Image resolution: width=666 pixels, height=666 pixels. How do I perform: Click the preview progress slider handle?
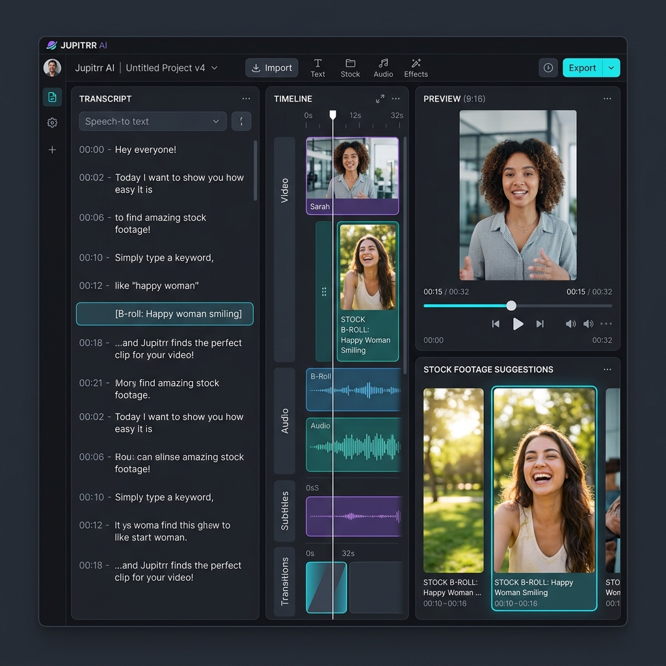(x=511, y=306)
